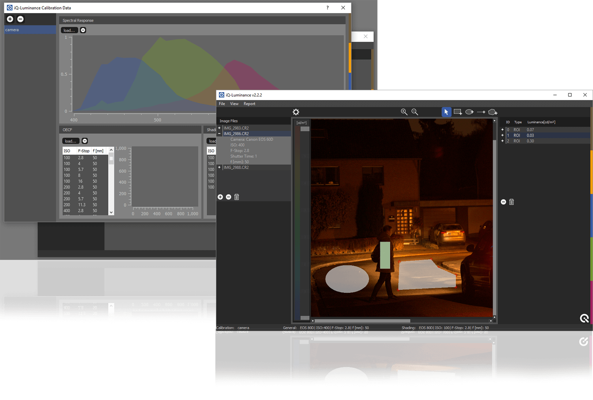Click OECF row with F-Stop 11.3
593x400 pixels.
pos(85,205)
